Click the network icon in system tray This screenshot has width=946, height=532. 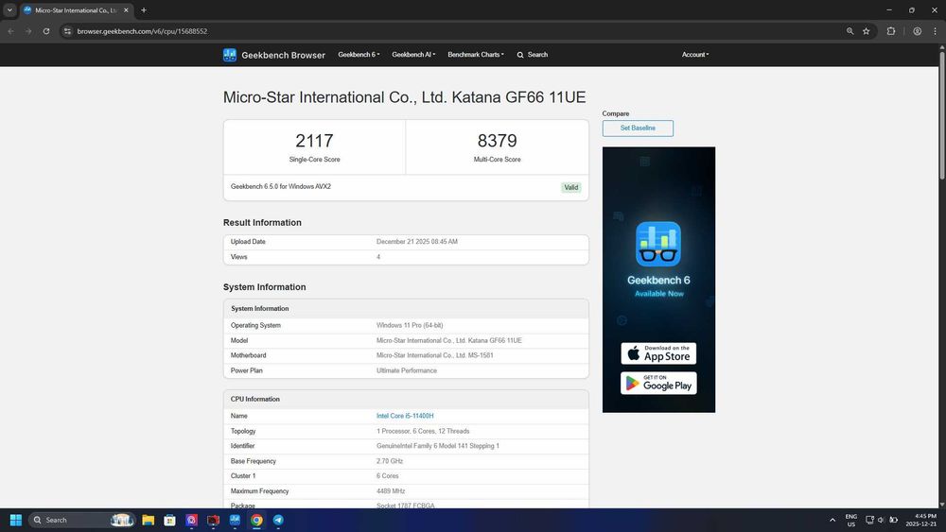pyautogui.click(x=869, y=520)
